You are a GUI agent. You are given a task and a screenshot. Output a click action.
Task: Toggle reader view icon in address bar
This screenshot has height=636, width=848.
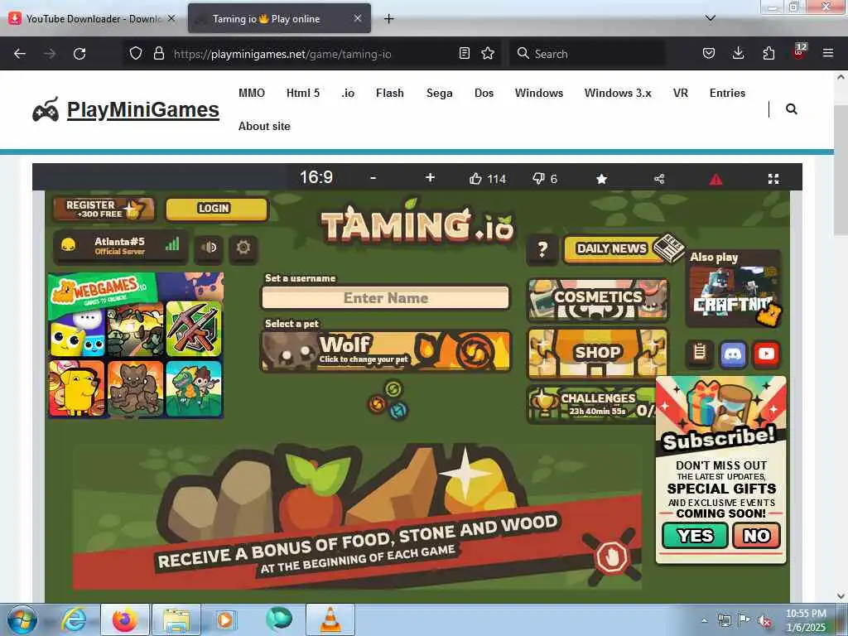click(x=464, y=53)
